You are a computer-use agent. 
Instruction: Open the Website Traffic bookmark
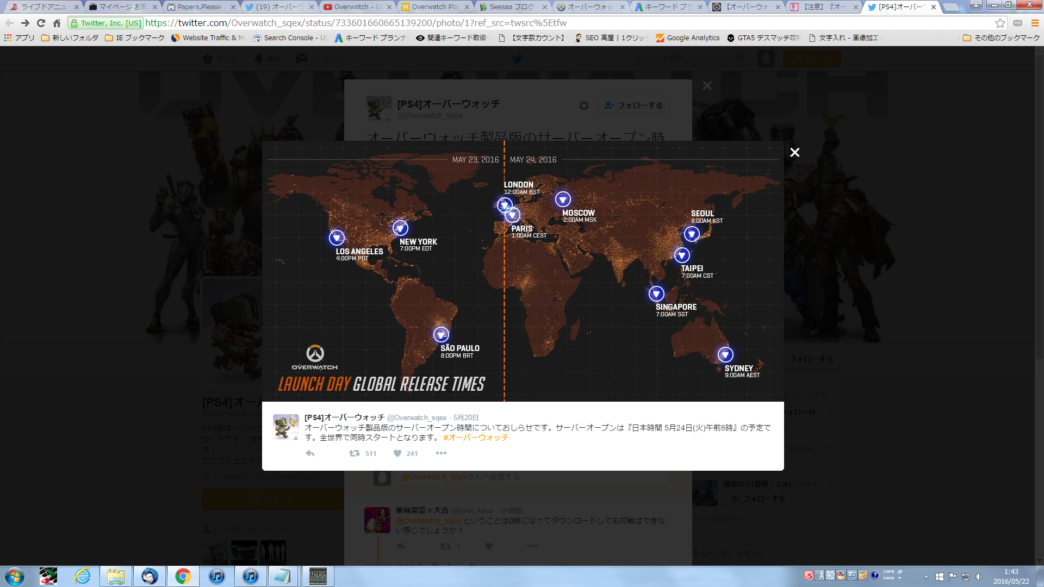[208, 38]
